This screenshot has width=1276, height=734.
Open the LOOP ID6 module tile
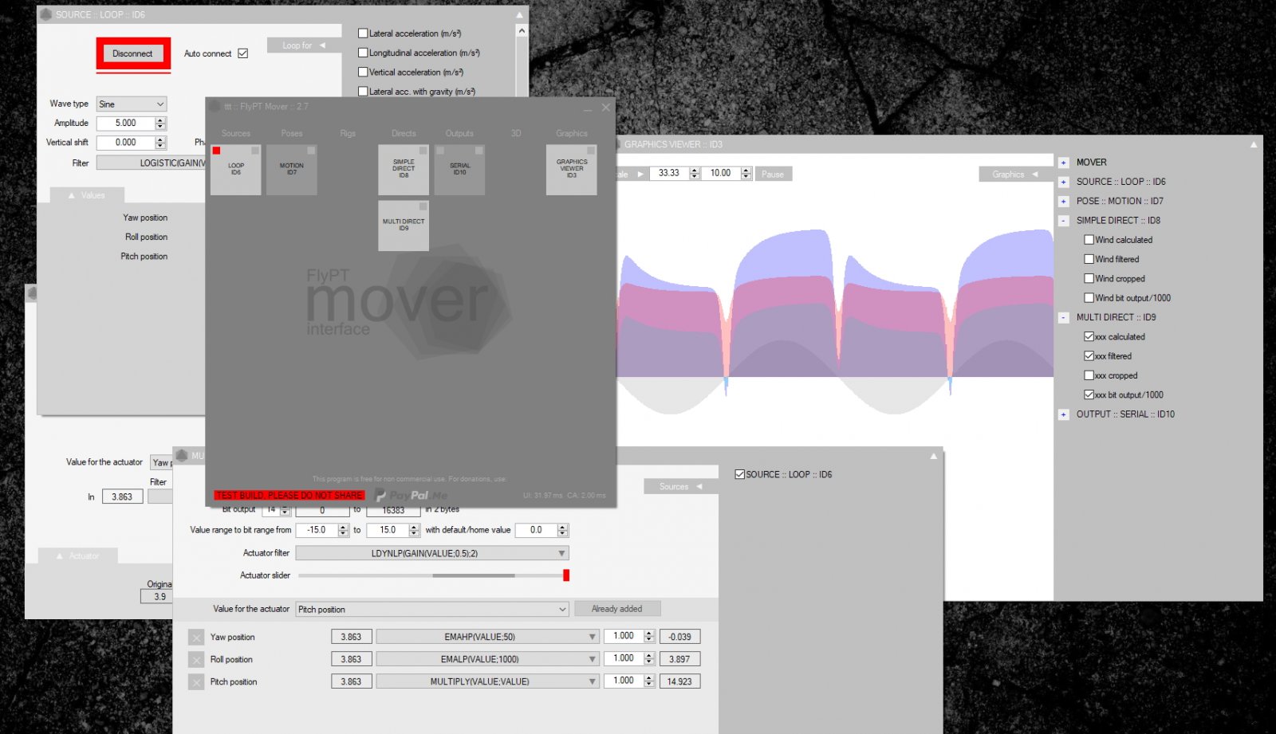pos(236,170)
